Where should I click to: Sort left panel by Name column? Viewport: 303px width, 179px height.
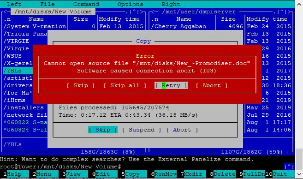[x=36, y=19]
